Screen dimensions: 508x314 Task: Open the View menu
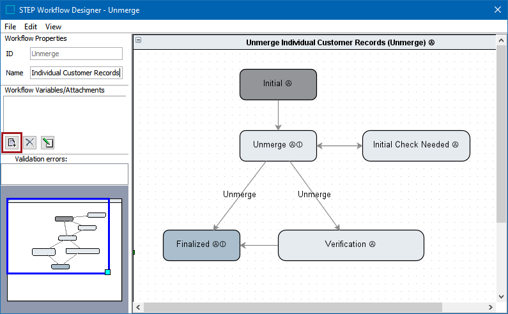coord(53,27)
